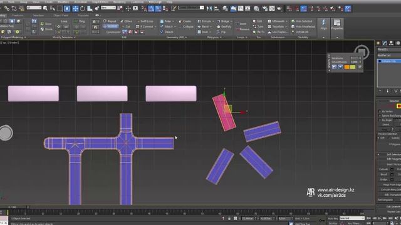Click the Align tool in main toolbar
The height and width of the screenshot is (225, 401).
click(216, 8)
